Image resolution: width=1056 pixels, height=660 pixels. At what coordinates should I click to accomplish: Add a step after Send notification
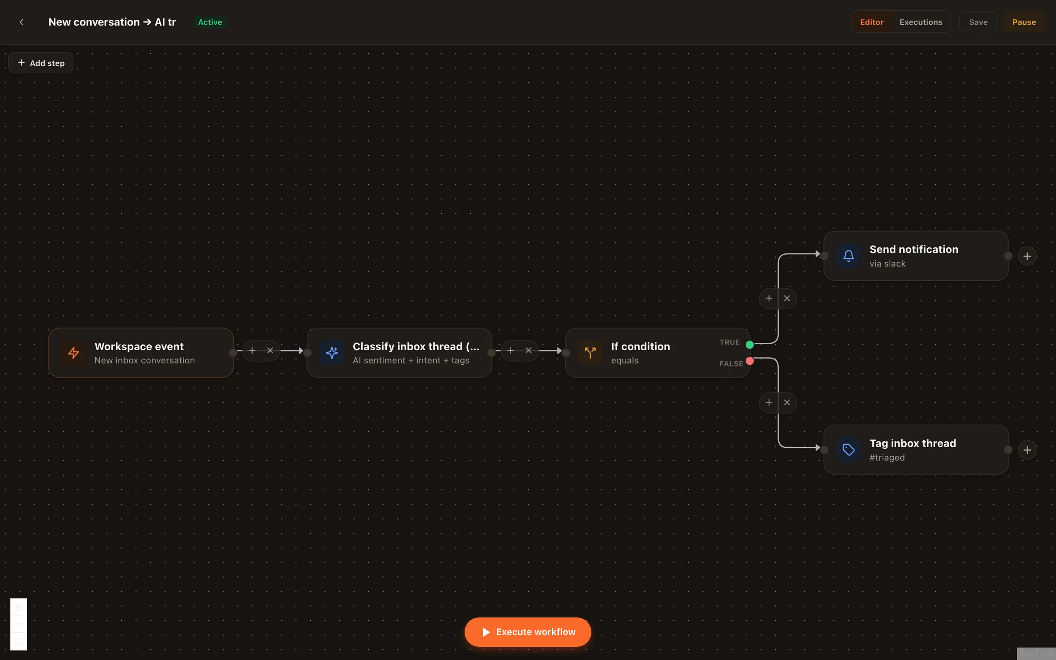(1027, 256)
